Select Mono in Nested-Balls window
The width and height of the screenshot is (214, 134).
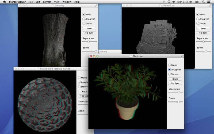[82, 77]
